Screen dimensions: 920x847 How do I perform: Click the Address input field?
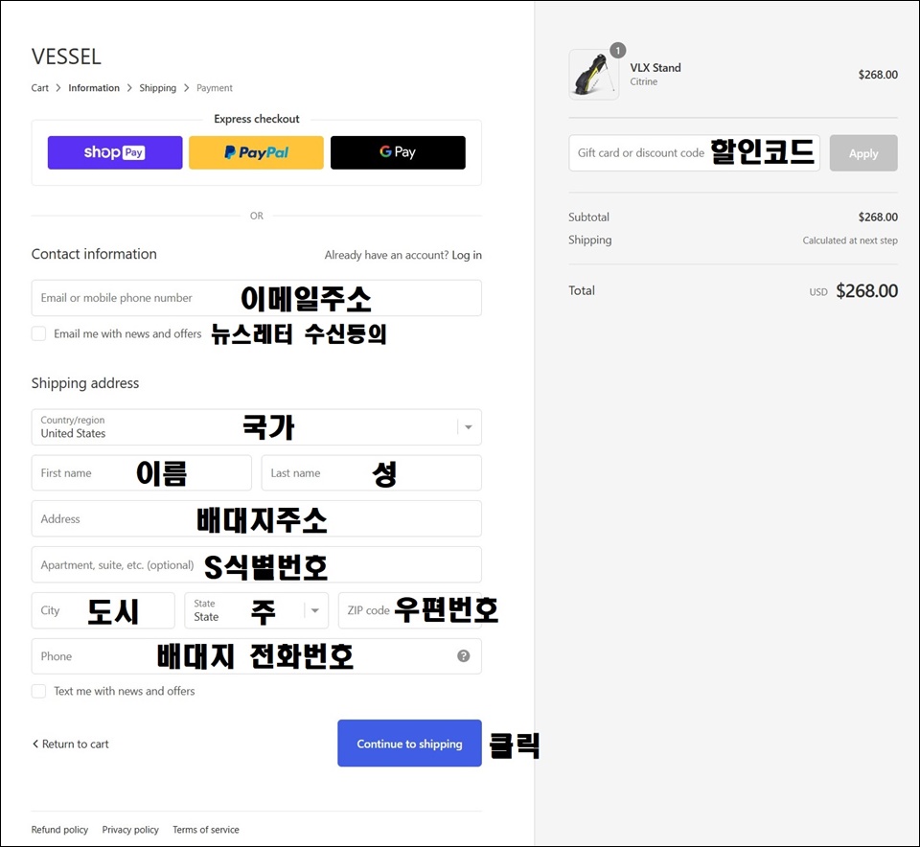pyautogui.click(x=257, y=518)
